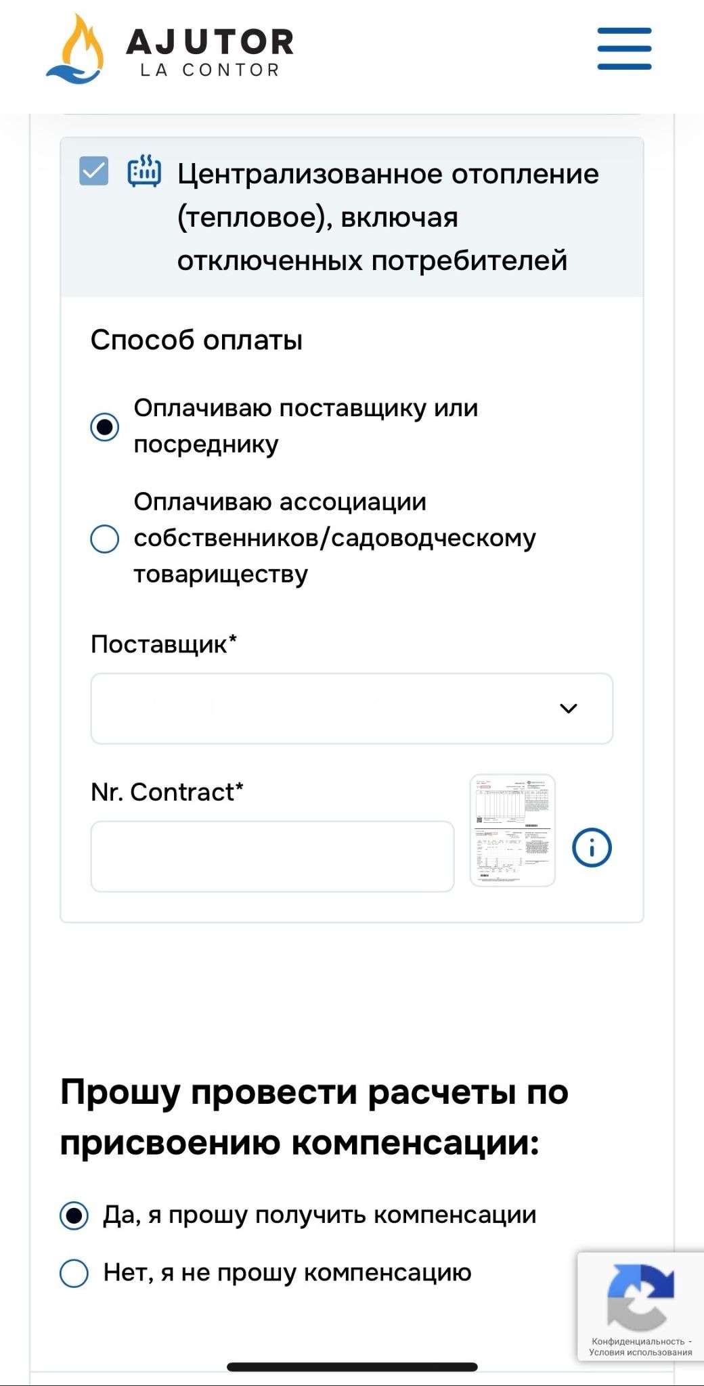Screen dimensions: 704x1386
Task: Choose Нет, я не прошу компенсацию
Action: 74,1273
